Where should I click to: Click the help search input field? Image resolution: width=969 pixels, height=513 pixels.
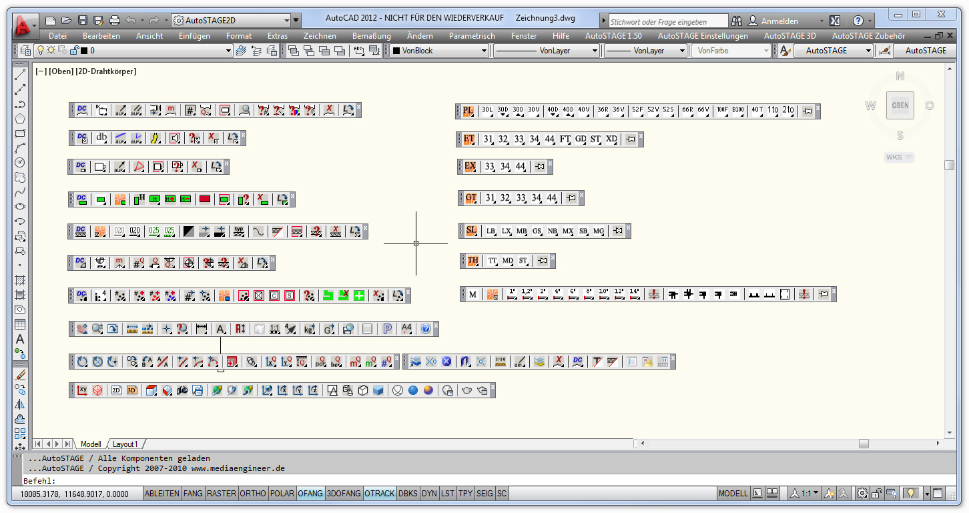click(667, 22)
